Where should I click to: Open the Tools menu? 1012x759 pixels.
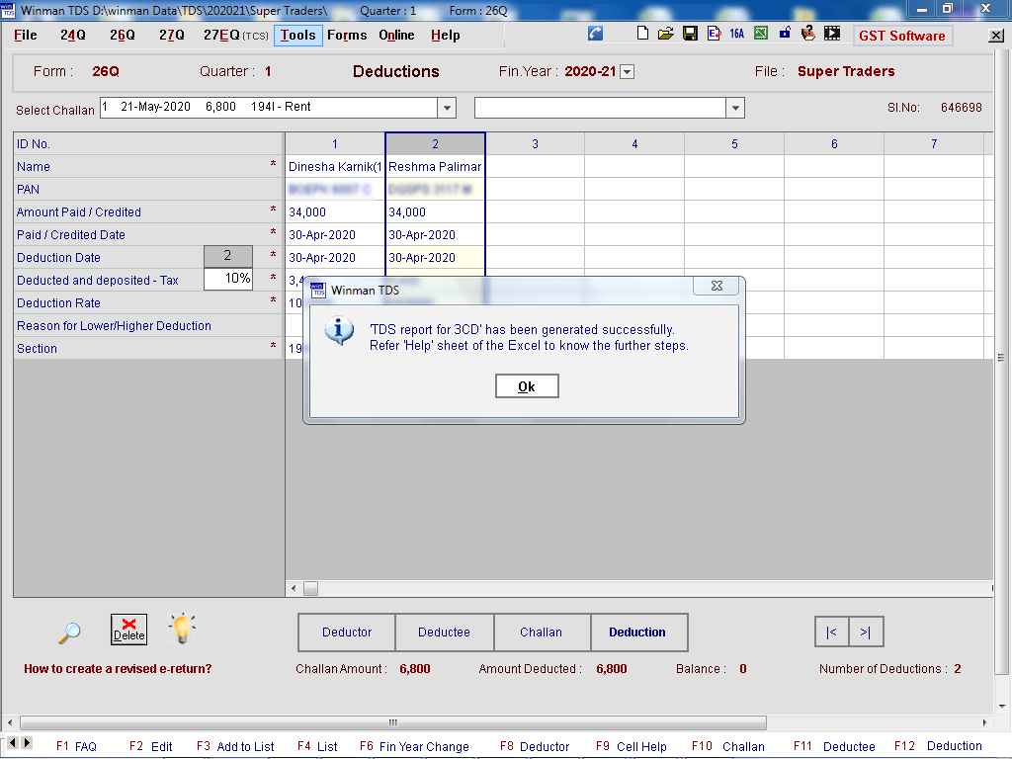click(297, 35)
